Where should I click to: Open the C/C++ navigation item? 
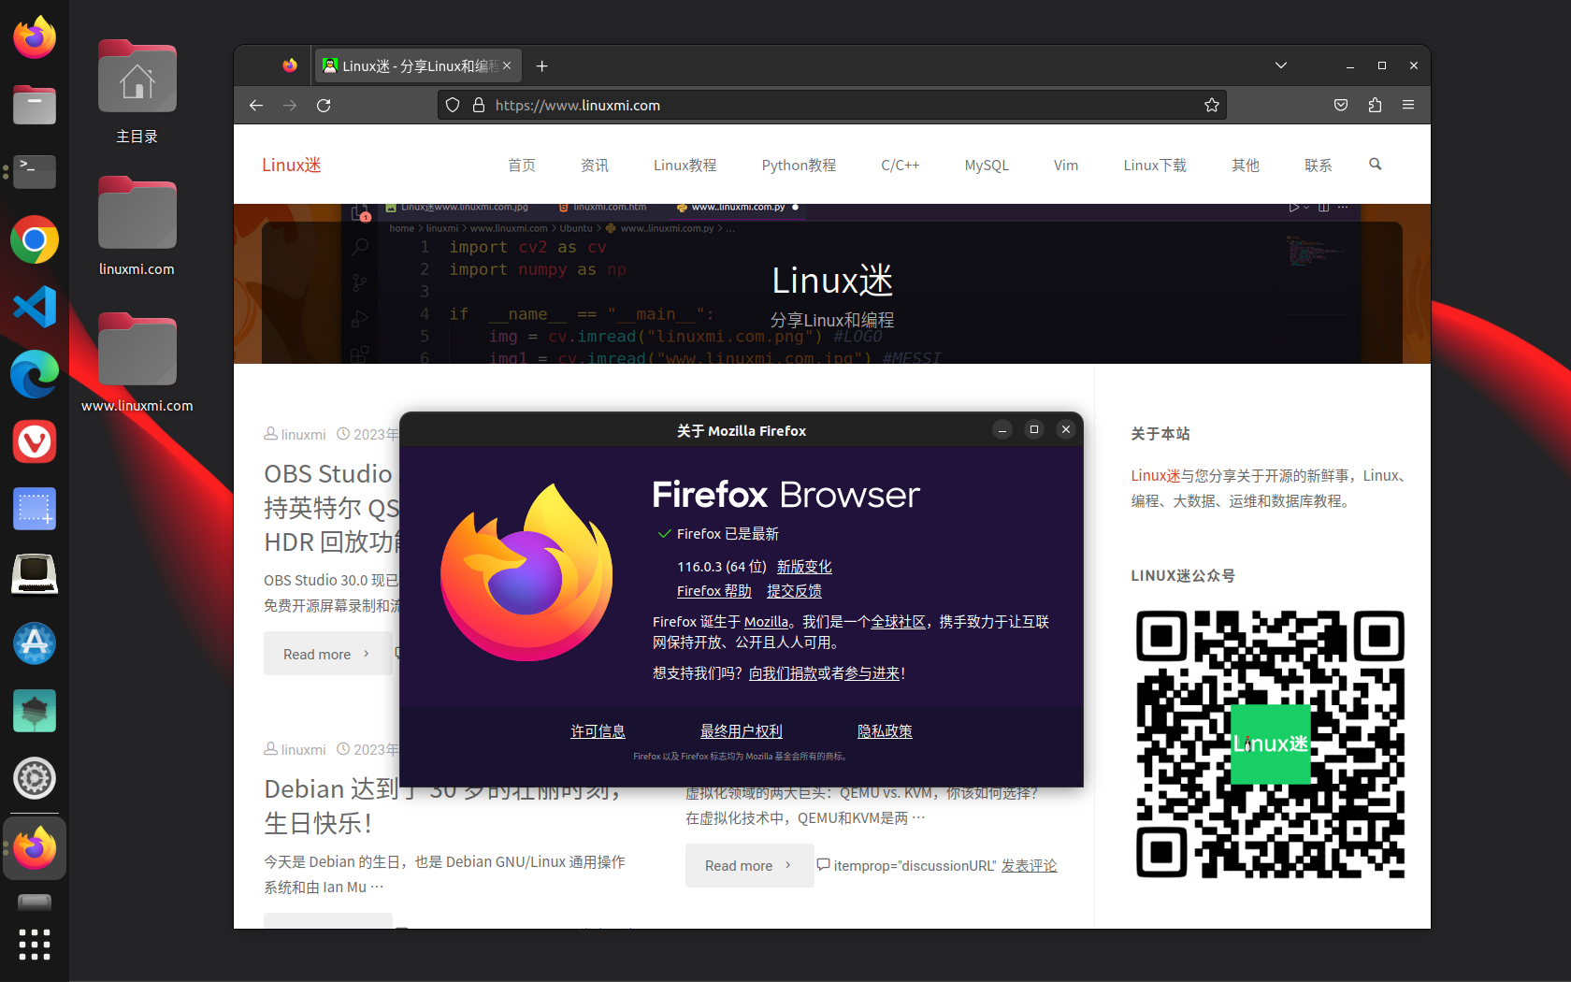(x=901, y=166)
